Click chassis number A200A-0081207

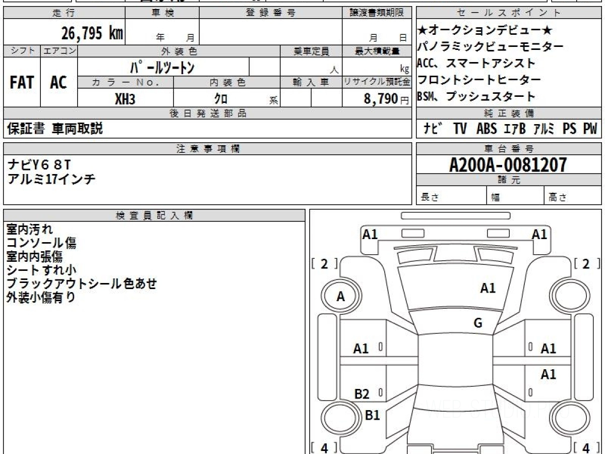pos(508,165)
